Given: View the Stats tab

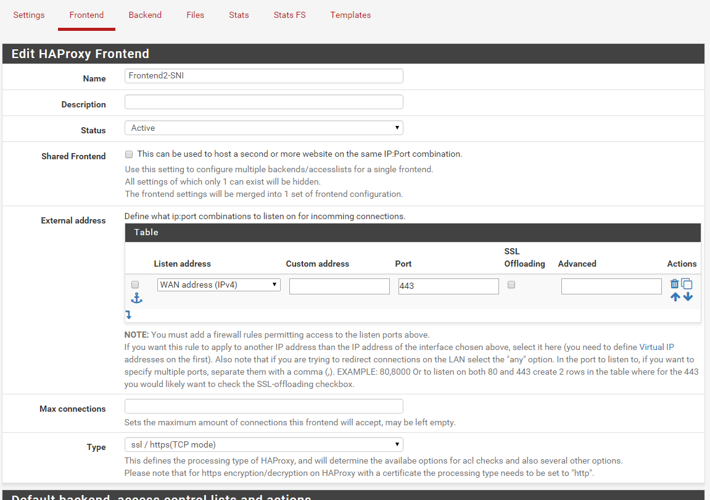Looking at the screenshot, I should pos(239,15).
